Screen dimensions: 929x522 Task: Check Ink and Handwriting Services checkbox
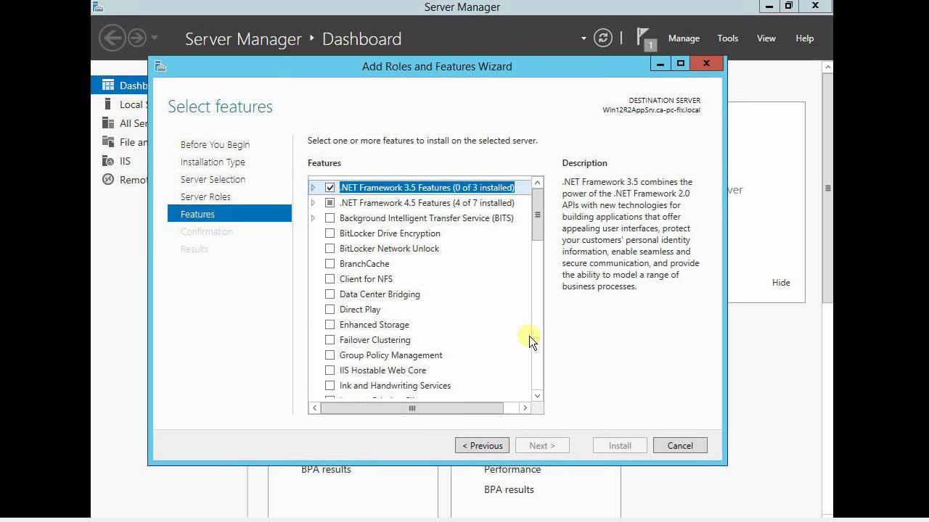(330, 385)
